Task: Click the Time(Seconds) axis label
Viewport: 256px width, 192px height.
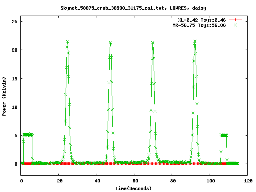Action: click(133, 188)
